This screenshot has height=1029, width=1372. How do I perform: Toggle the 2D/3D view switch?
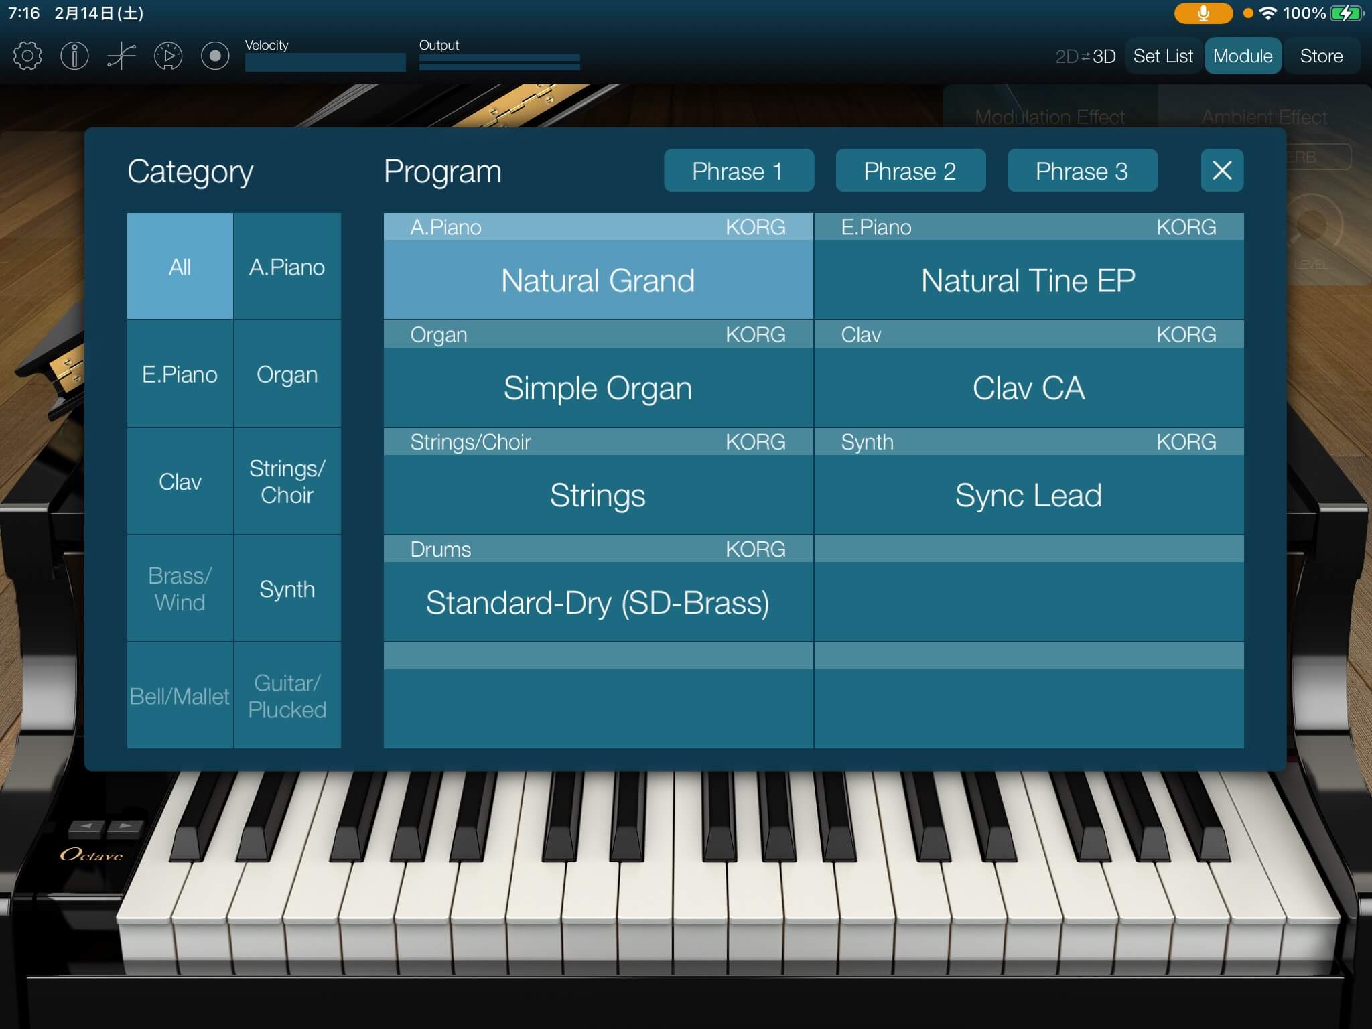click(x=1085, y=56)
